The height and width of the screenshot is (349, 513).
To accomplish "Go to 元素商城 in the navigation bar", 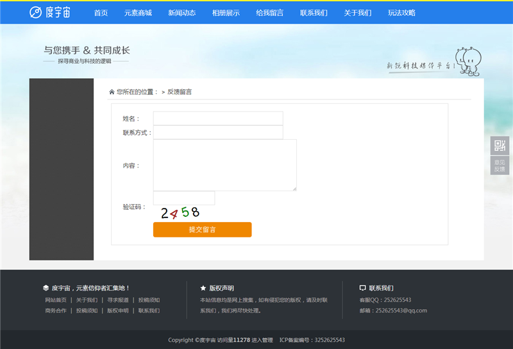I will [x=138, y=12].
